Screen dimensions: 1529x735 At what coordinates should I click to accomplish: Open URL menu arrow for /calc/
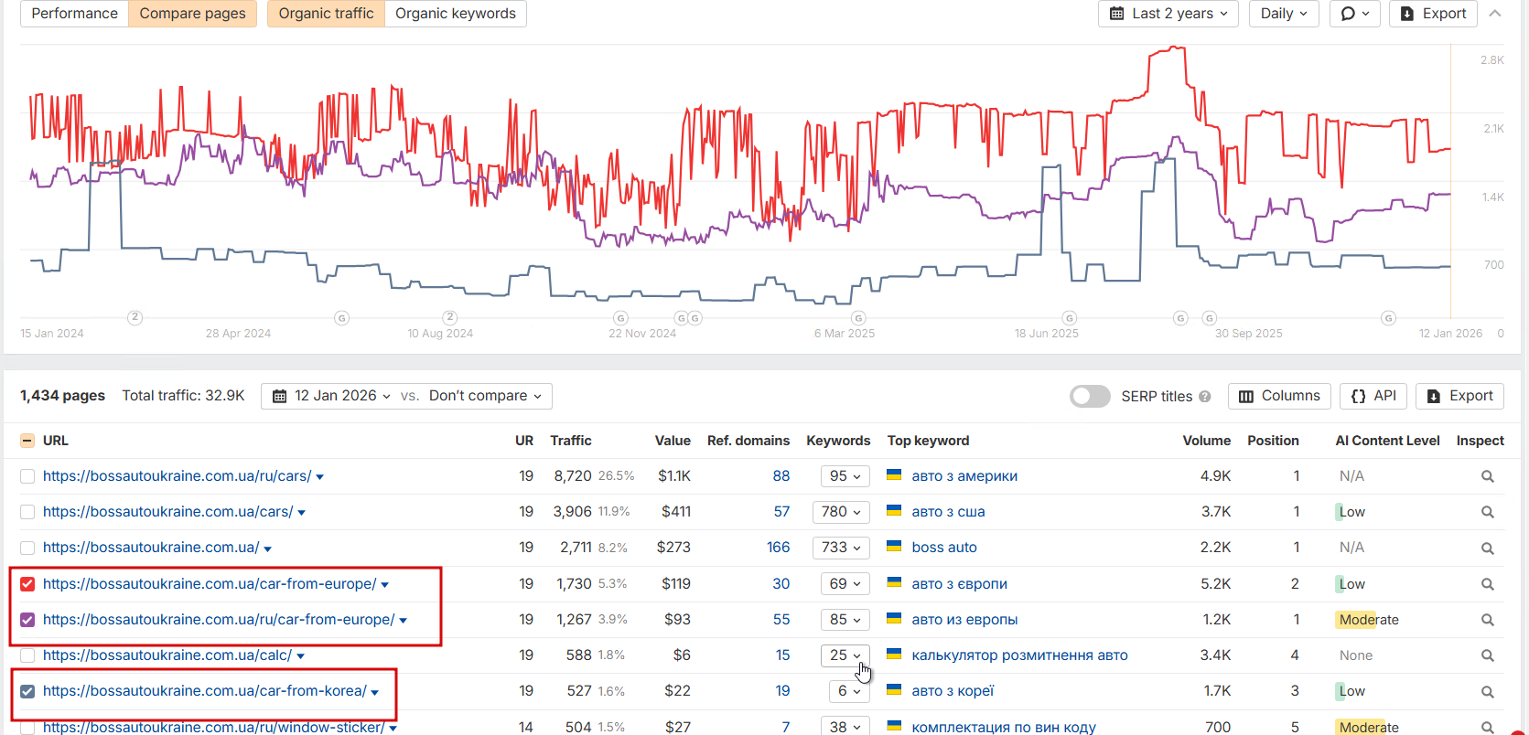300,656
